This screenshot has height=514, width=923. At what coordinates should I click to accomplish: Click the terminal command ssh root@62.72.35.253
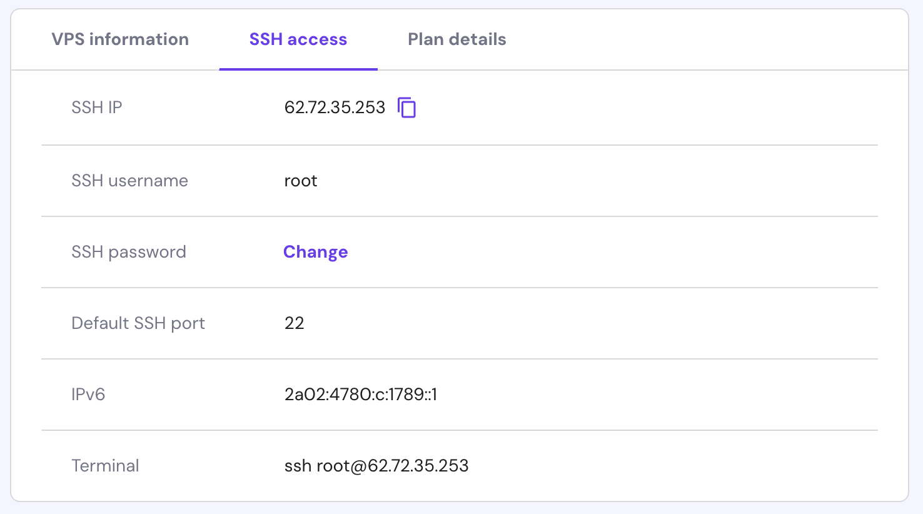tap(376, 465)
